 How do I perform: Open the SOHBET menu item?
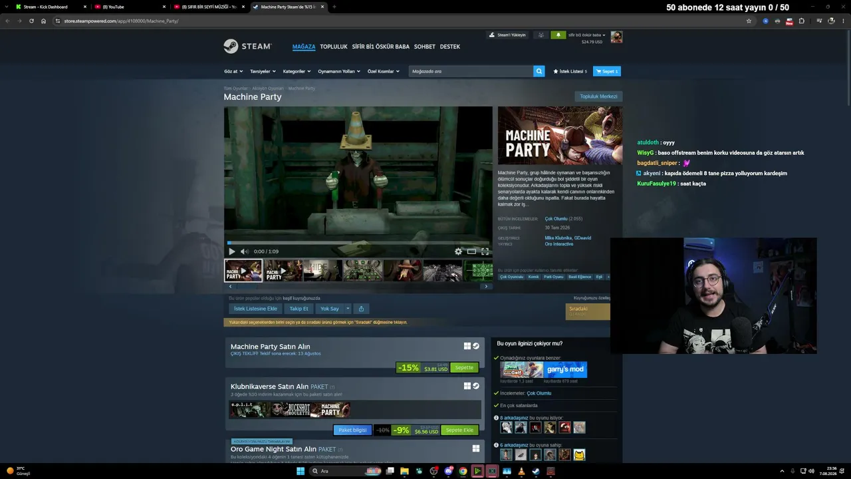pos(425,47)
